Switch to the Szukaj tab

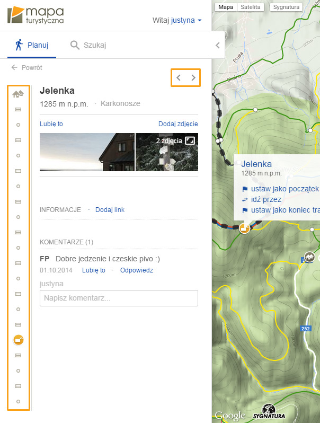(88, 45)
